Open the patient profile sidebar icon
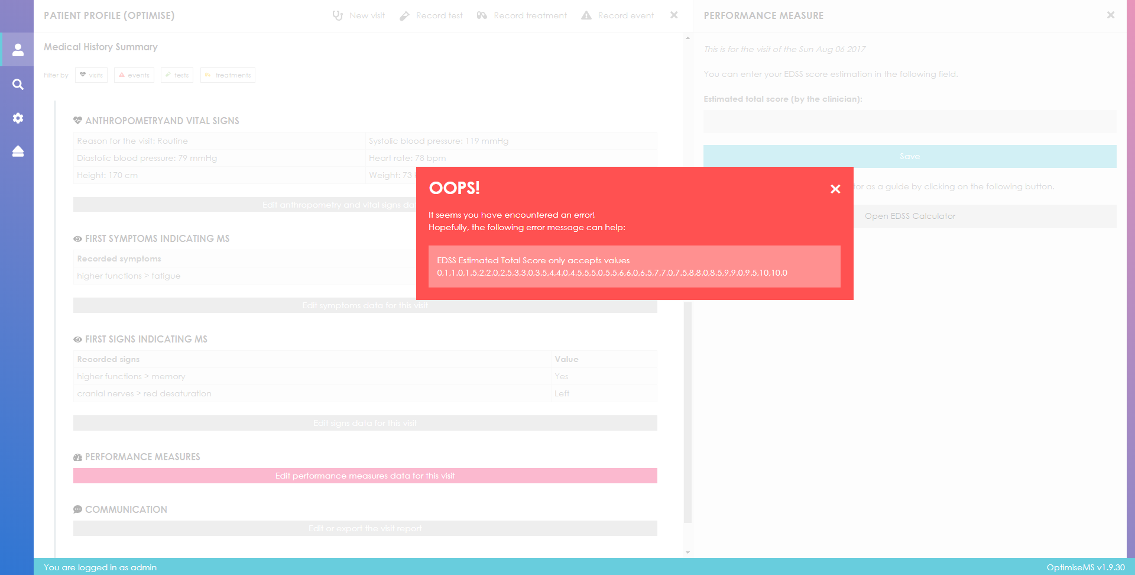 click(x=18, y=50)
